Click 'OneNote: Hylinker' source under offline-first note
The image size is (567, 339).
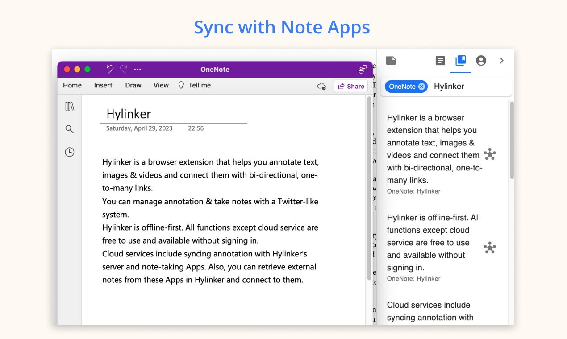point(413,279)
